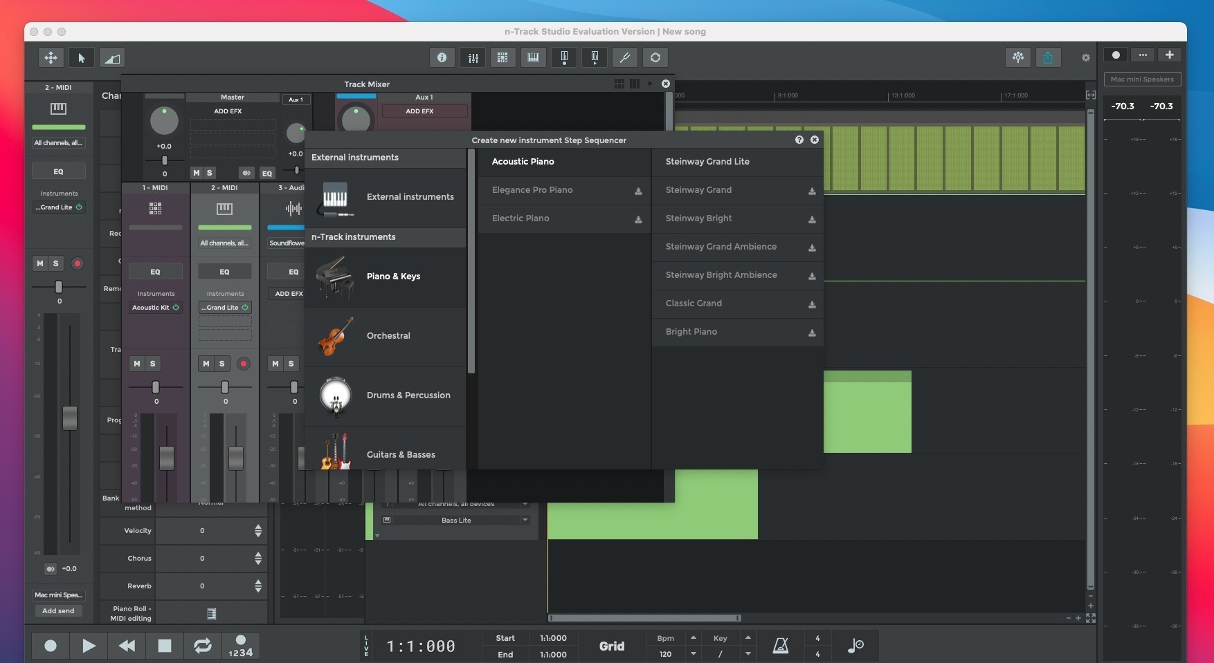Select the volume envelope fade tool
1214x663 pixels.
click(111, 58)
